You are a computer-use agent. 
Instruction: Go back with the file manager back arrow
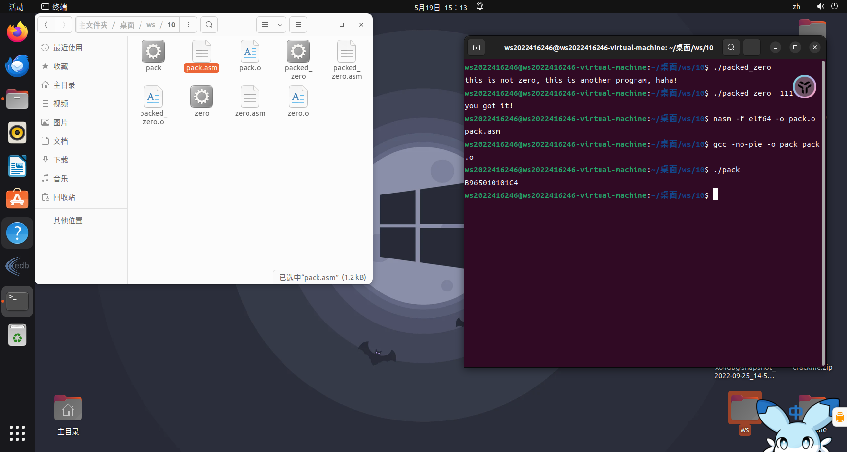[46, 25]
